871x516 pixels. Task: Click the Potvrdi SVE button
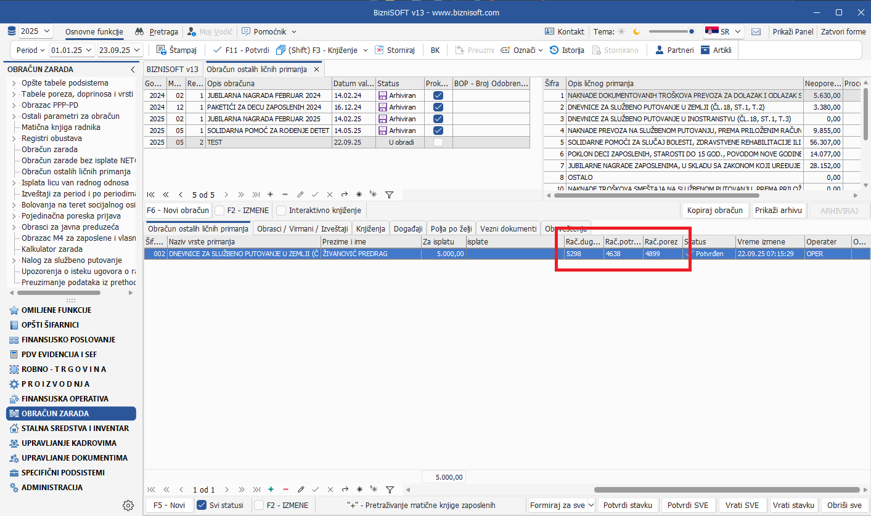(688, 505)
